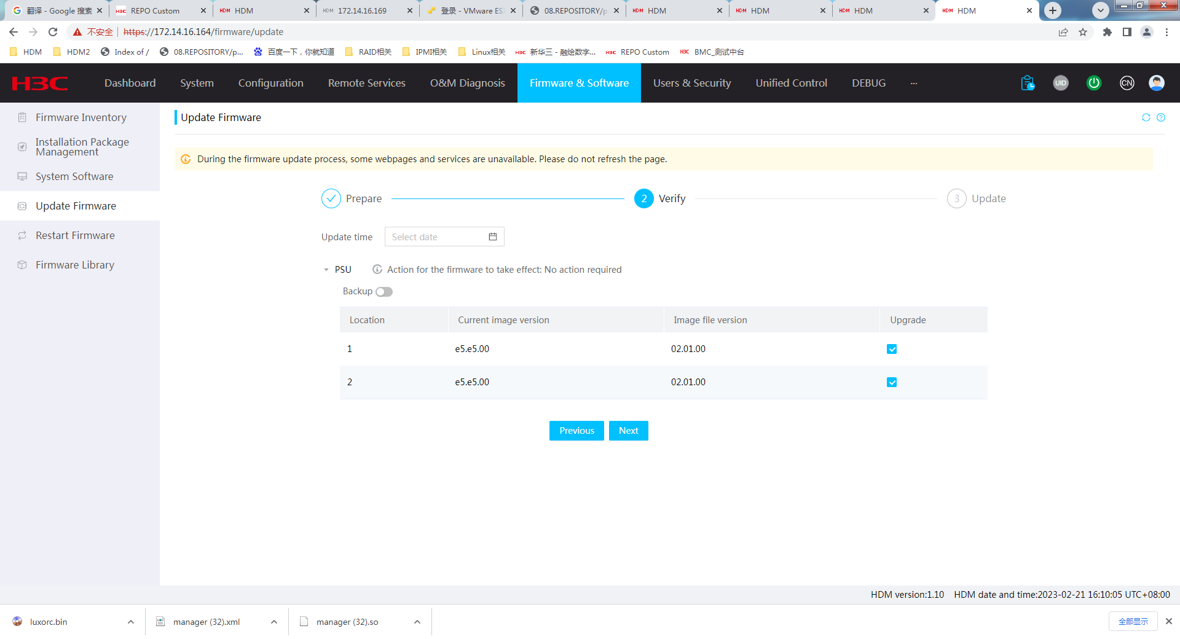The image size is (1180, 639).
Task: Close the downloads bar
Action: (1169, 622)
